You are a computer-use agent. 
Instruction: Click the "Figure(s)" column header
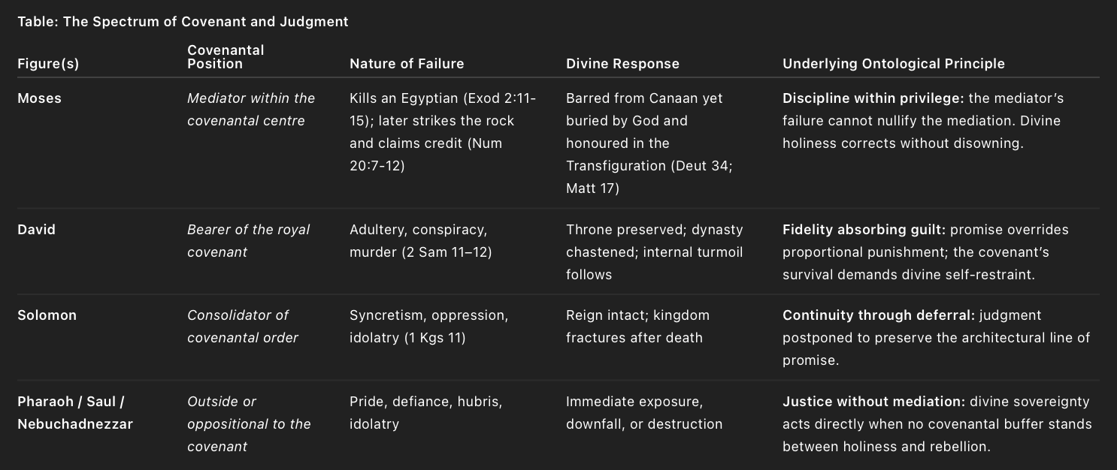coord(48,64)
